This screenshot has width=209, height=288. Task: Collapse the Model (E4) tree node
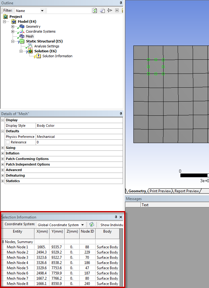(4, 22)
